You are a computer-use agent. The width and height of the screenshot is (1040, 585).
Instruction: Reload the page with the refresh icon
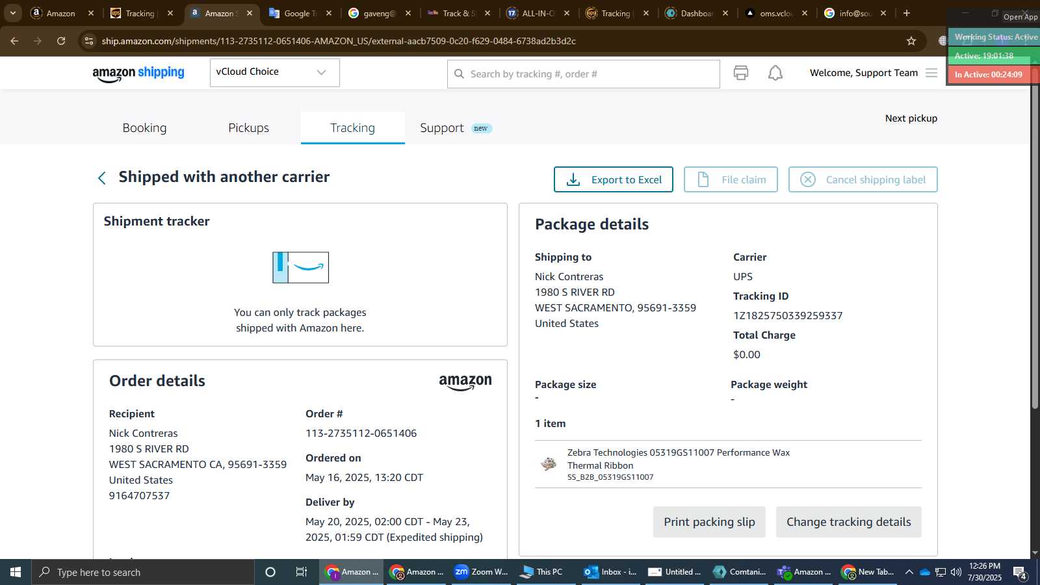[61, 41]
